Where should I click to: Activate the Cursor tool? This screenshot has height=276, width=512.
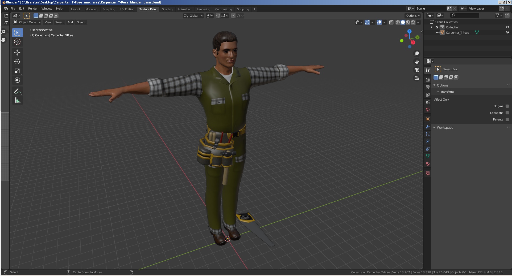[x=17, y=42]
